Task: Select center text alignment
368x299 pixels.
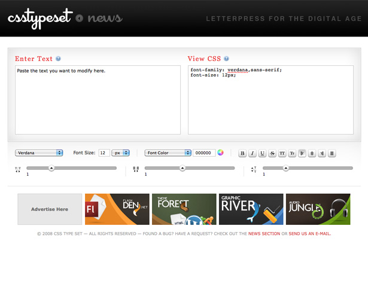Action: [x=312, y=153]
